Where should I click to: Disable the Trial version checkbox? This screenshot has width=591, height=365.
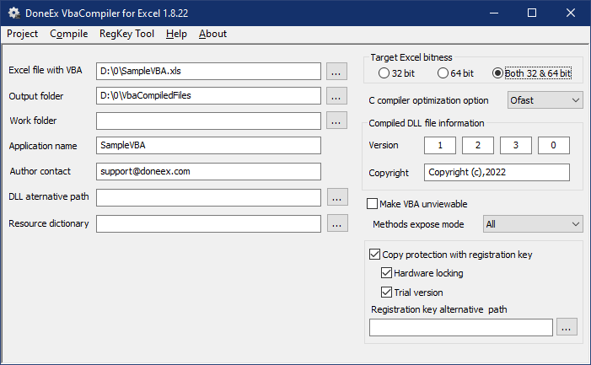(387, 293)
